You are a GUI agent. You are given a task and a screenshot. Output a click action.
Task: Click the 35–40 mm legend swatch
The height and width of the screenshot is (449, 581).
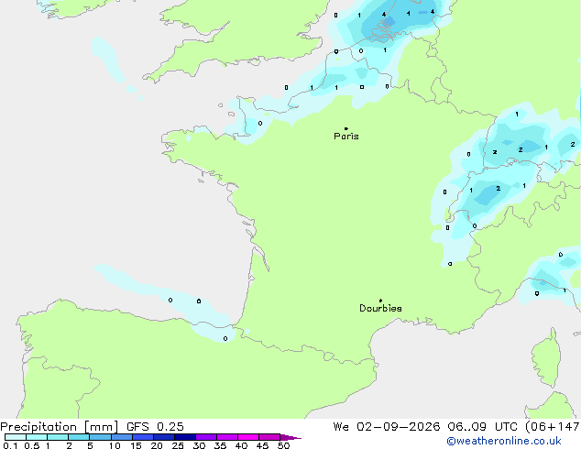point(226,437)
